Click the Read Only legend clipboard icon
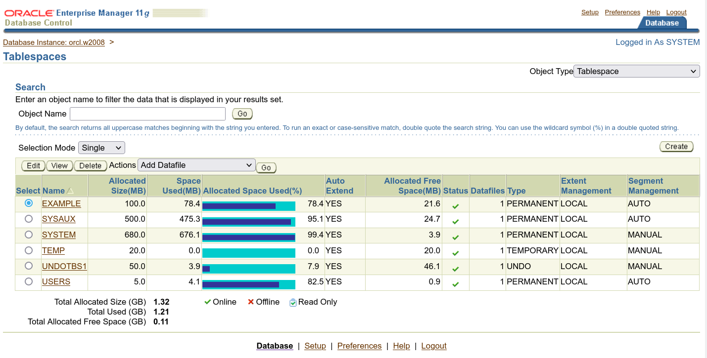Viewport: 707px width, 358px height. (x=293, y=302)
